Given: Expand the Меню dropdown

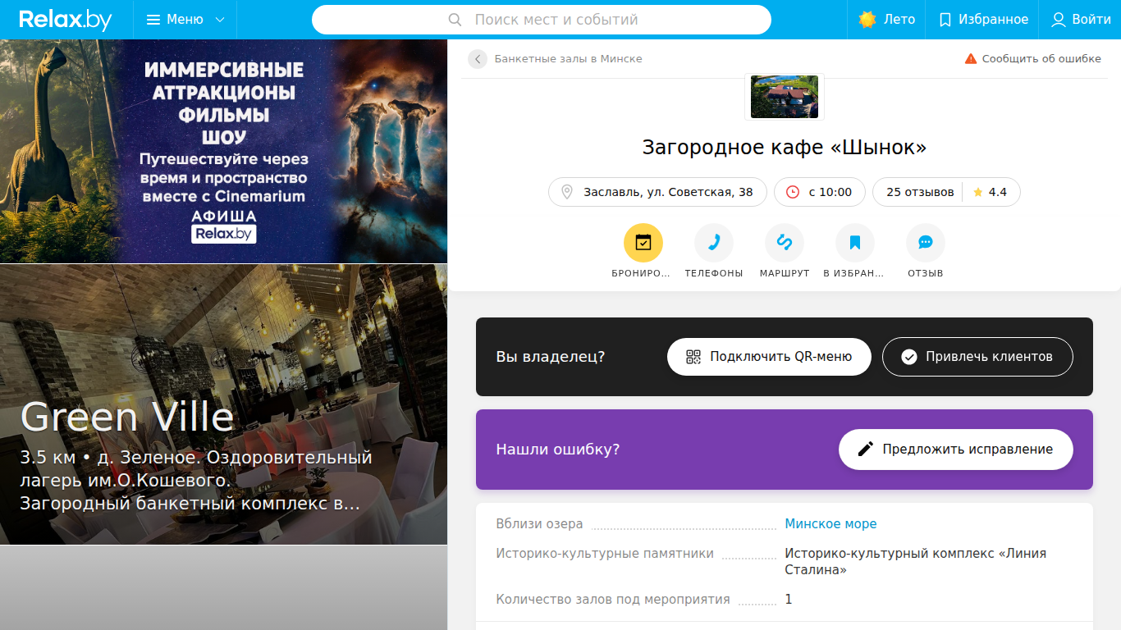Looking at the screenshot, I should click(x=185, y=20).
